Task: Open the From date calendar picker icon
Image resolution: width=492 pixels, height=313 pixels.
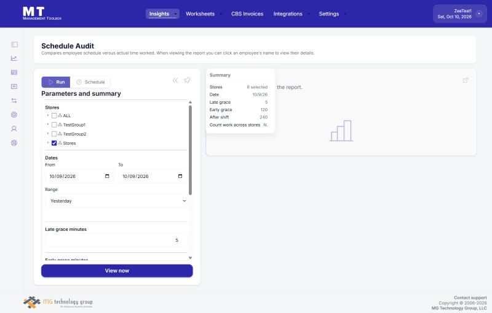Action: tap(107, 176)
